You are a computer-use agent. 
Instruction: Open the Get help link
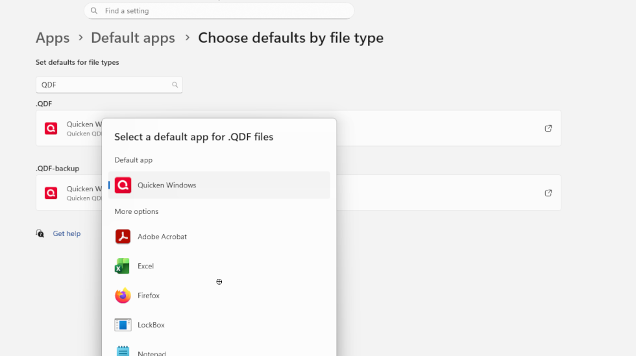click(x=67, y=233)
